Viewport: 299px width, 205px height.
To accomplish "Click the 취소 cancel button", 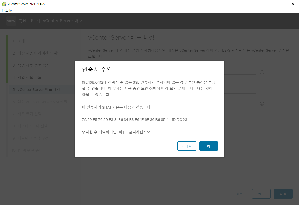I will (239, 194).
